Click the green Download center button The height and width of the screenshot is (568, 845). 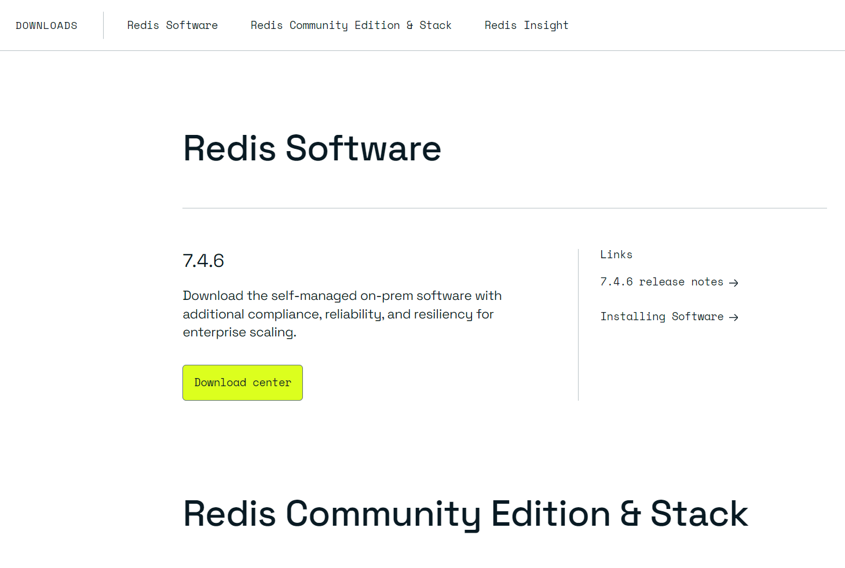[242, 382]
